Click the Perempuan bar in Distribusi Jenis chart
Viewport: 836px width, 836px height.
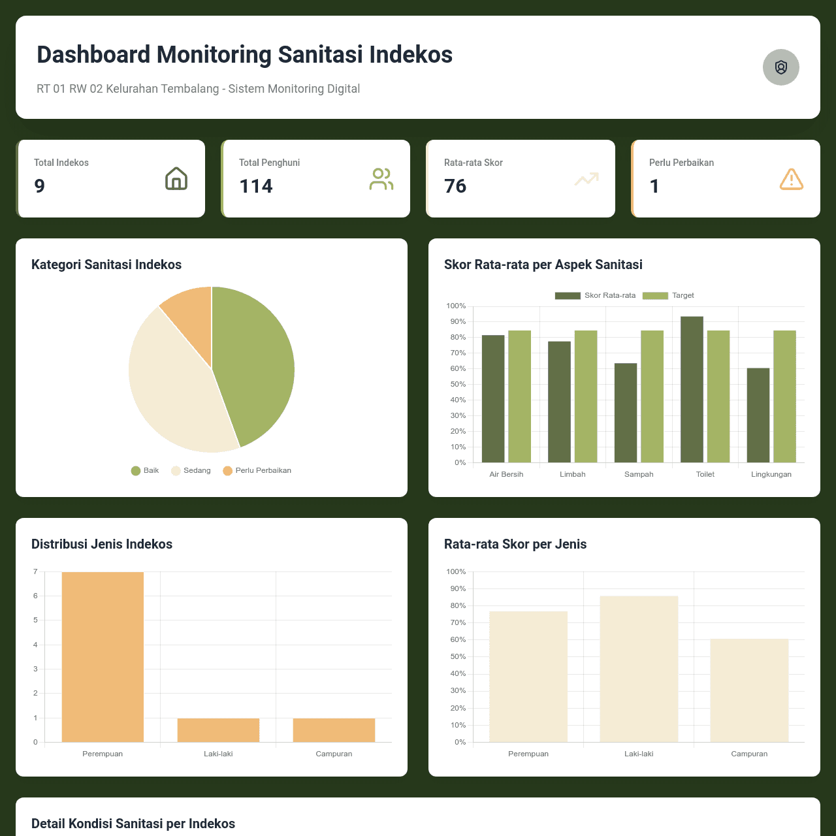tap(103, 657)
